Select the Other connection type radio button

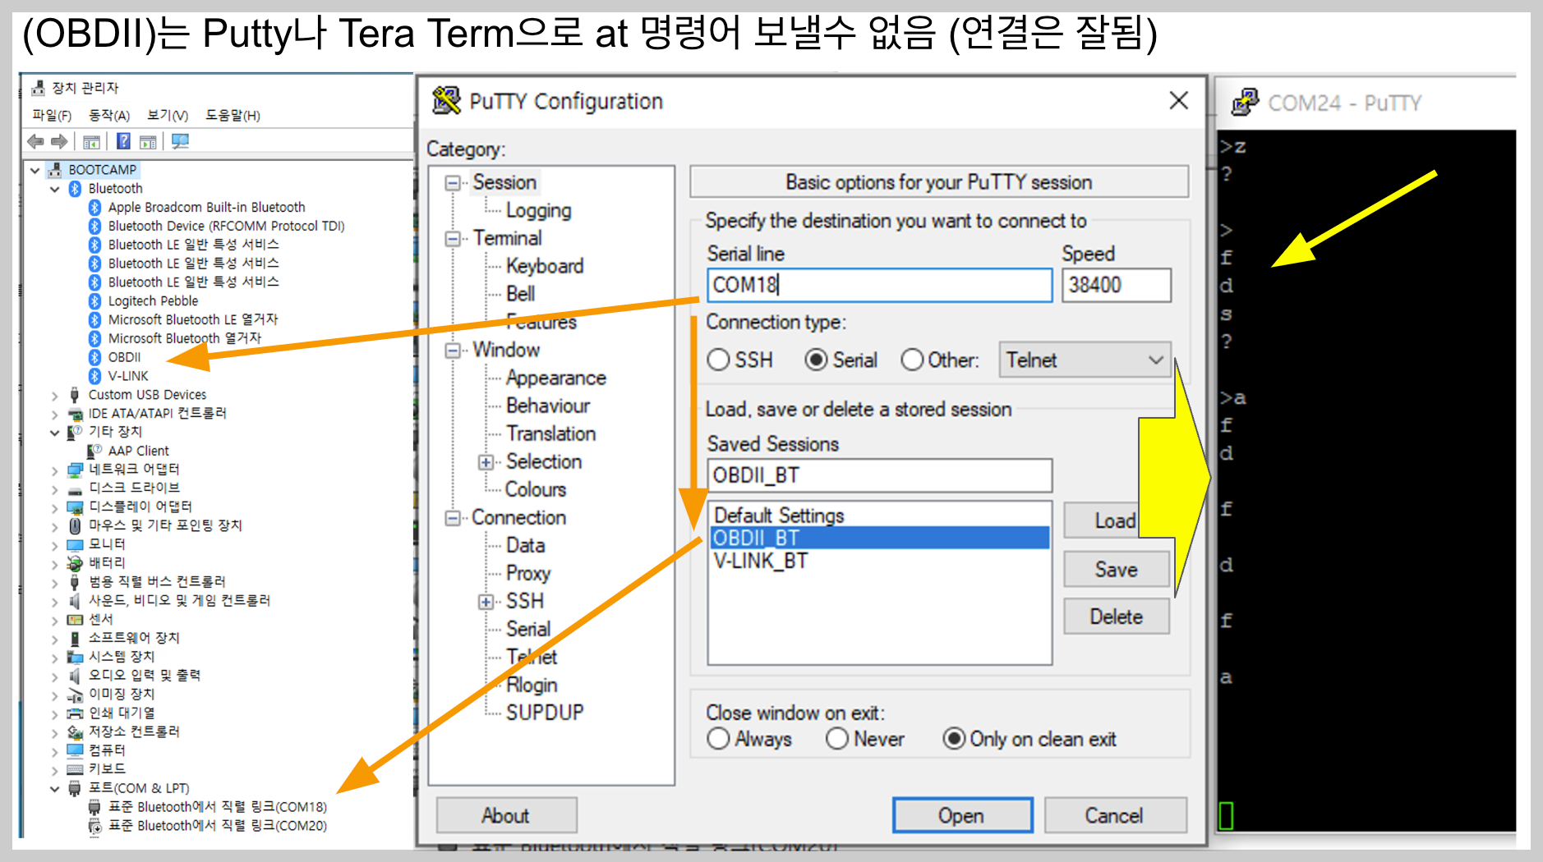click(x=912, y=360)
